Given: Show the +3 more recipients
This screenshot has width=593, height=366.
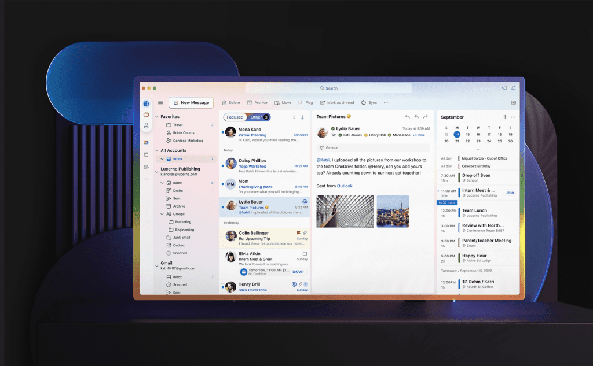Looking at the screenshot, I should click(419, 135).
